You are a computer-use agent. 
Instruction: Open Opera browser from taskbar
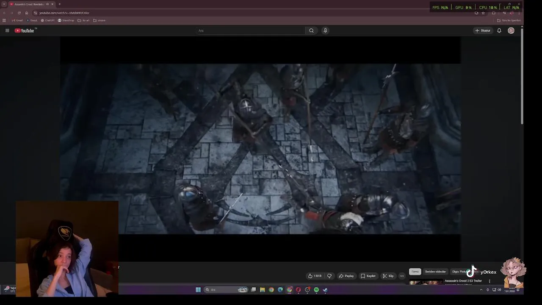click(299, 290)
